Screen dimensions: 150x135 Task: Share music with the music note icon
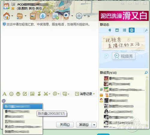pos(39,94)
